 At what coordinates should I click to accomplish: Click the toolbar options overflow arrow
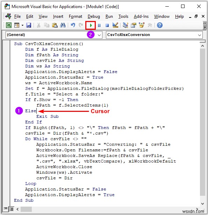pos(205,26)
